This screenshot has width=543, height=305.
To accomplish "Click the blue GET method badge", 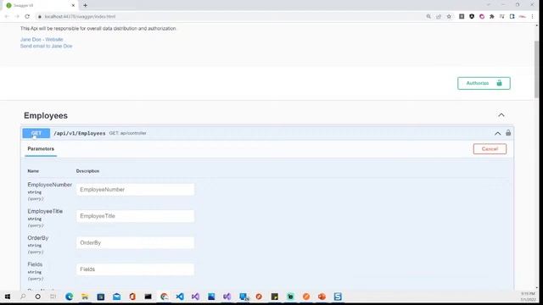I will pyautogui.click(x=36, y=133).
